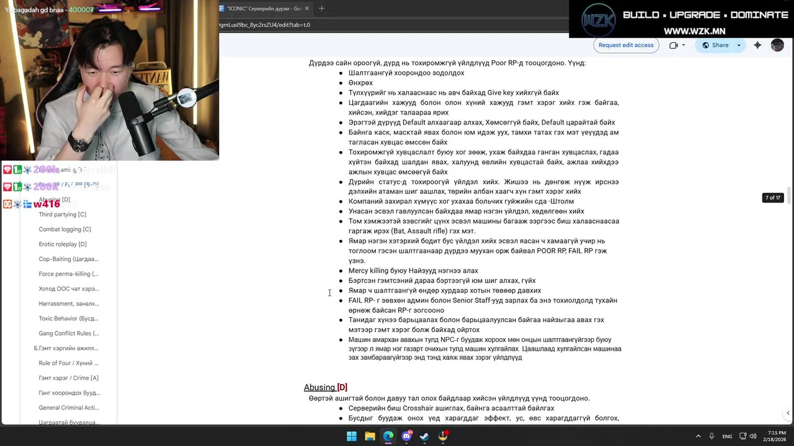Go to Erotic roleplay [D] outline entry
Screen dimensions: 794x446
click(x=63, y=244)
